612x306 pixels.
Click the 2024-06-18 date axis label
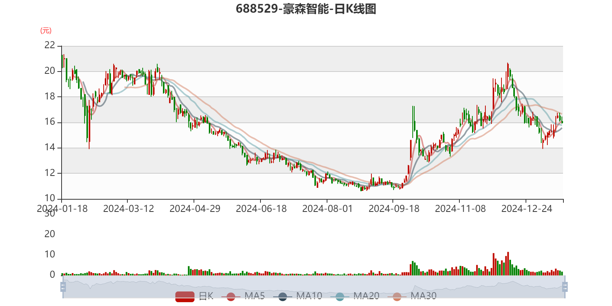pyautogui.click(x=261, y=209)
